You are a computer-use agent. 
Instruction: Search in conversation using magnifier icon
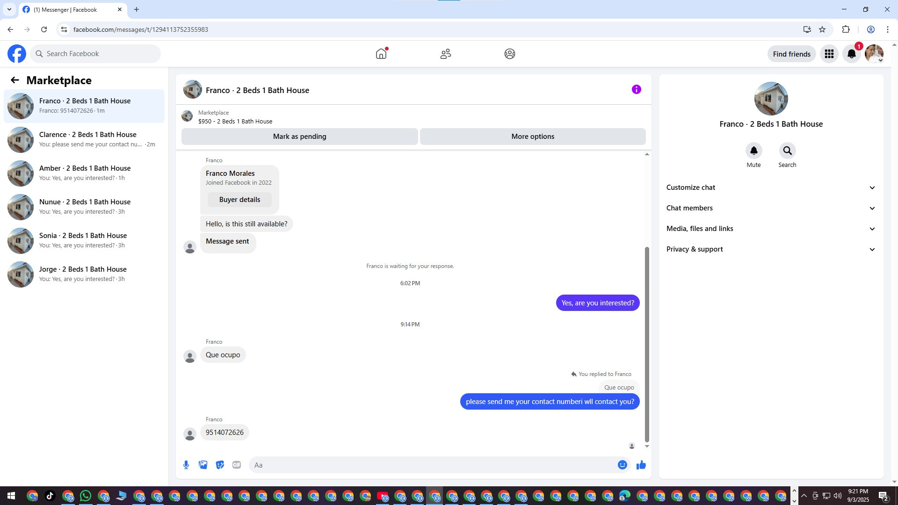(x=788, y=151)
